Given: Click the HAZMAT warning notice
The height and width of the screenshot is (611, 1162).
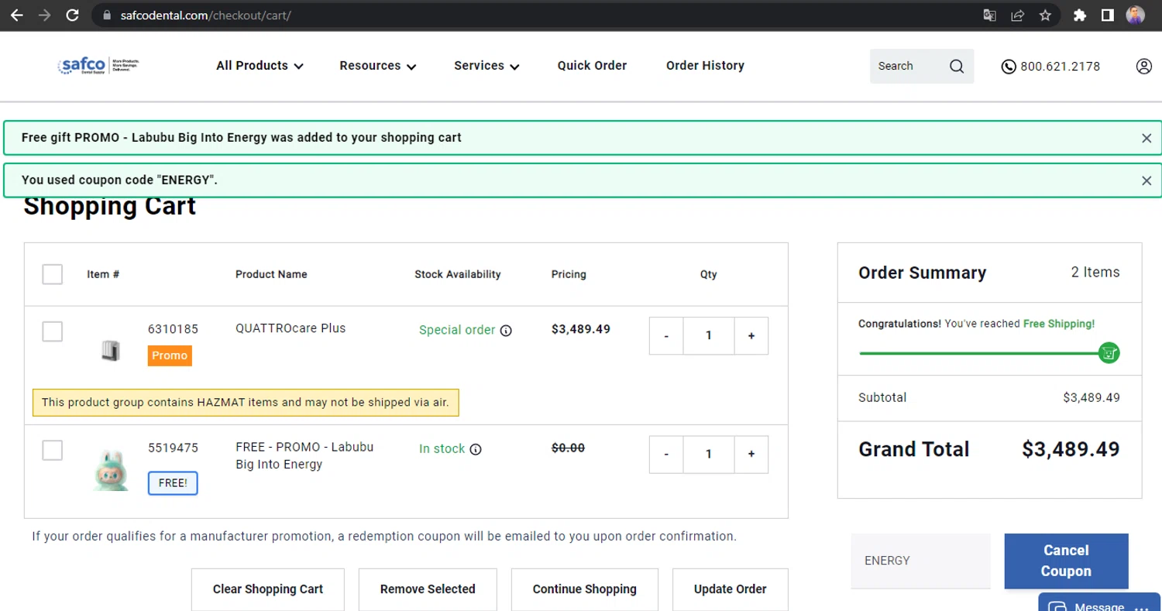Looking at the screenshot, I should (246, 403).
